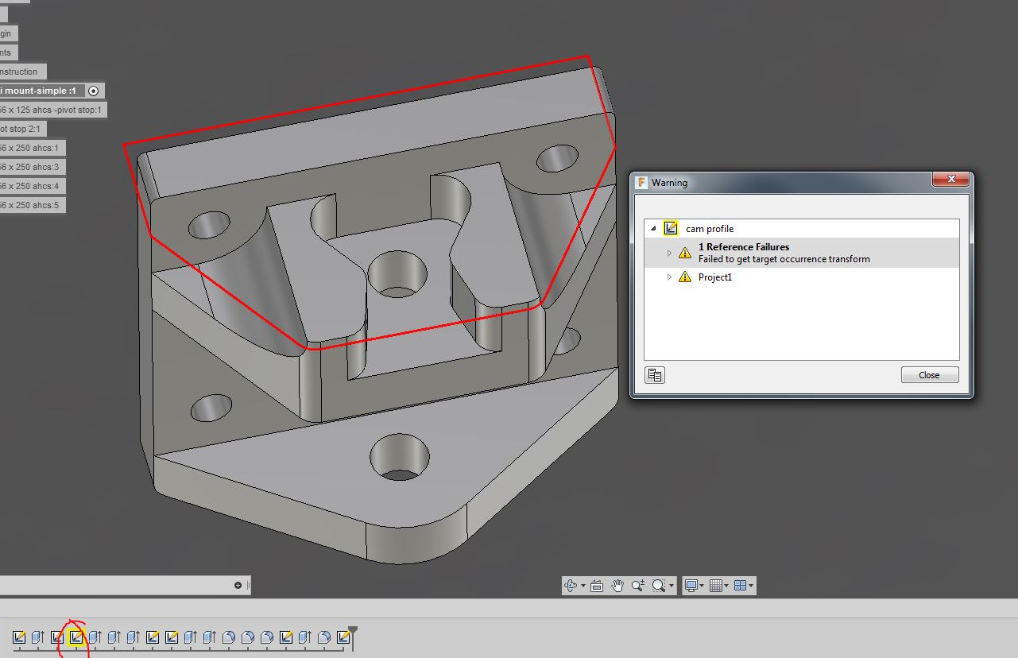Click the Look At tool icon
This screenshot has height=658, width=1018.
596,586
